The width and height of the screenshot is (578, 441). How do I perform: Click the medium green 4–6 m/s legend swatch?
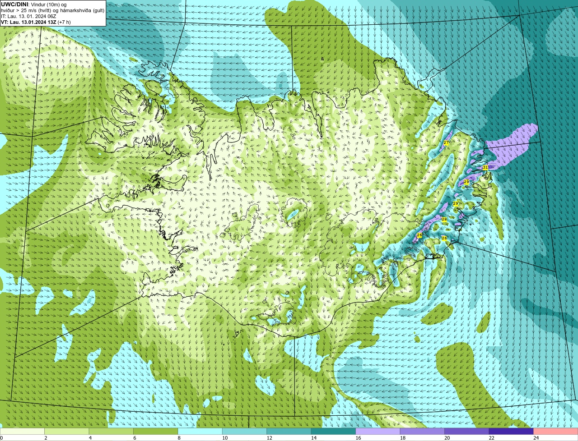pyautogui.click(x=112, y=431)
